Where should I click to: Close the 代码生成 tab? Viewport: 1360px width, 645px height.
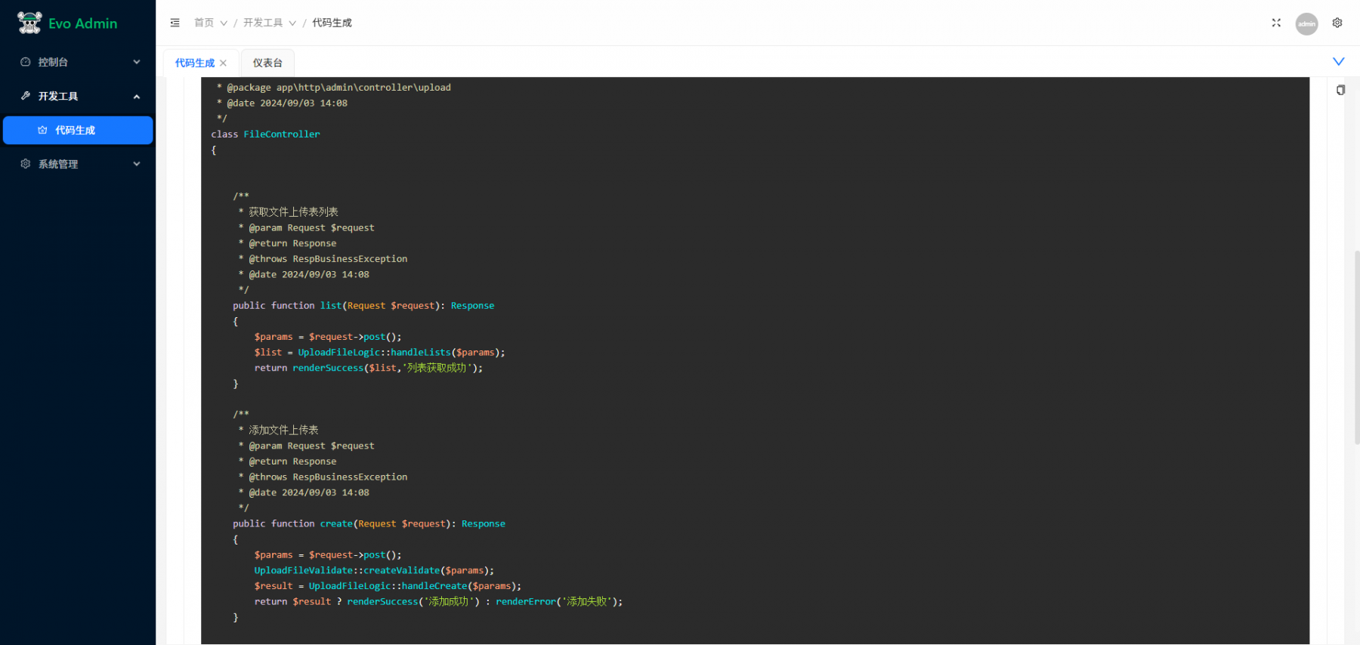(x=223, y=63)
